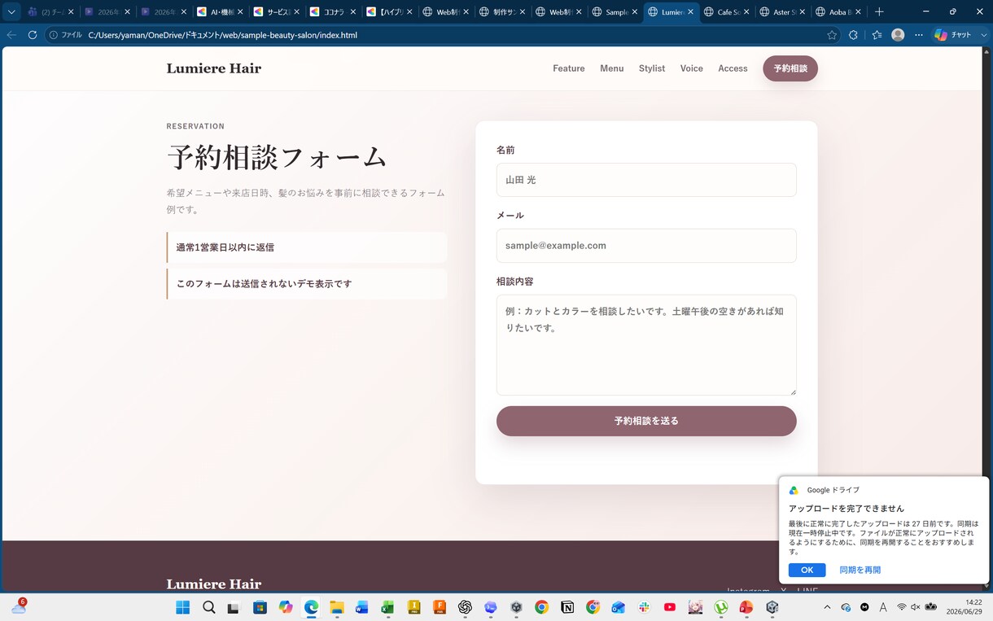Click the Lumiere Hair header logo
The height and width of the screenshot is (621, 993).
214,68
